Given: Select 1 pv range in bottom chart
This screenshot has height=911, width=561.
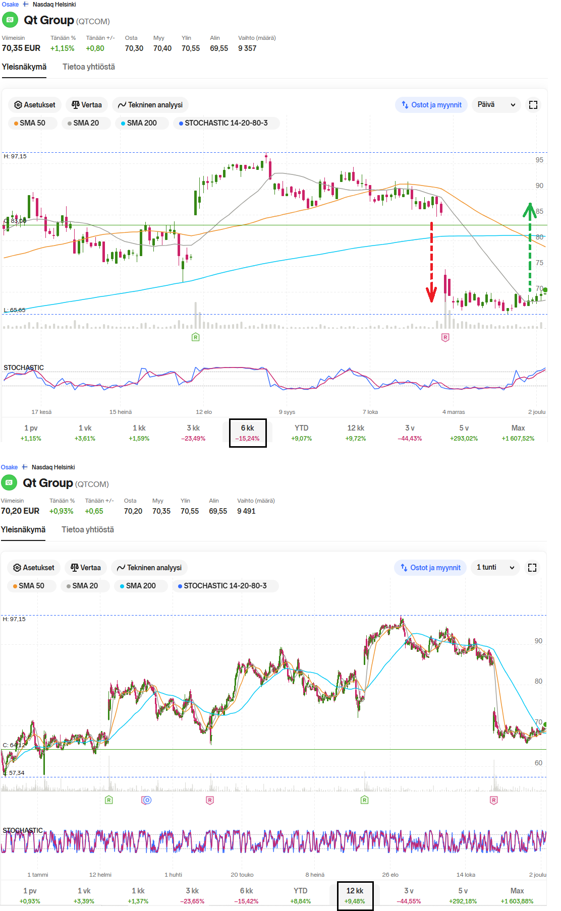Looking at the screenshot, I should tap(30, 895).
